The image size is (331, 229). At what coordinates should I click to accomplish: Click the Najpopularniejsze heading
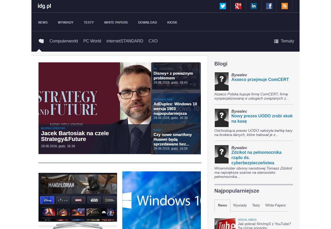tap(237, 191)
